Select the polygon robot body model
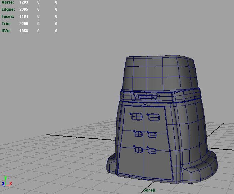This screenshot has height=194, width=234. point(162,119)
